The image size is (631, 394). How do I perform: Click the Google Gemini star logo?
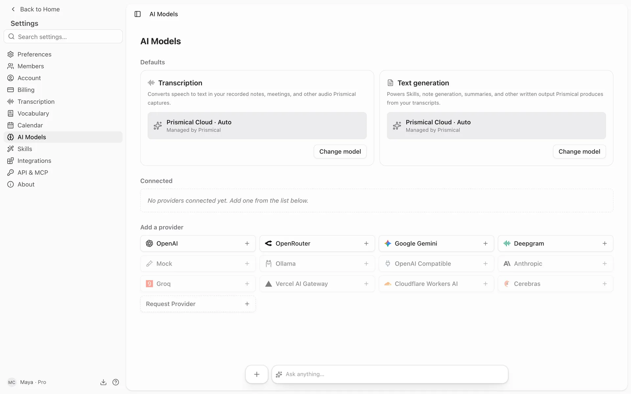pos(388,243)
